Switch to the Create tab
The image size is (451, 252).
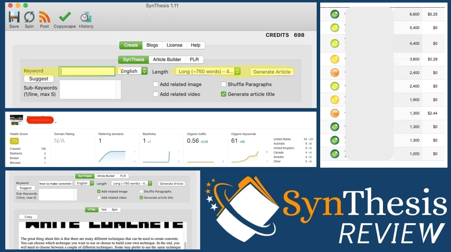(131, 45)
